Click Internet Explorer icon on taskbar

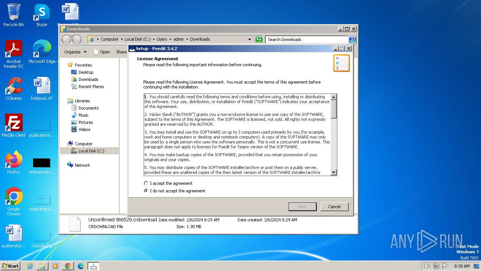click(x=30, y=266)
